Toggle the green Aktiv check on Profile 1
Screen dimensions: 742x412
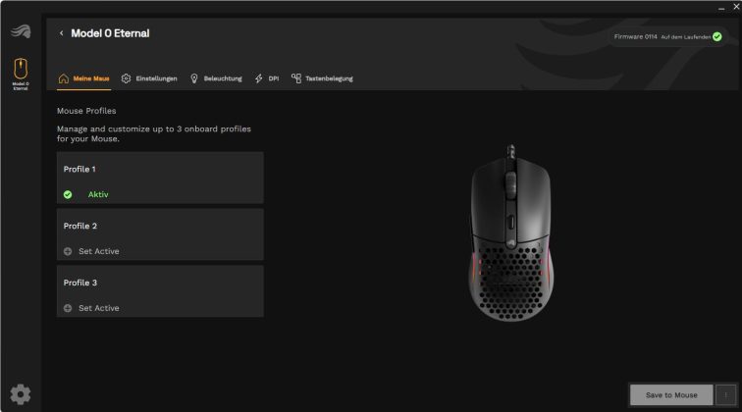coord(68,194)
